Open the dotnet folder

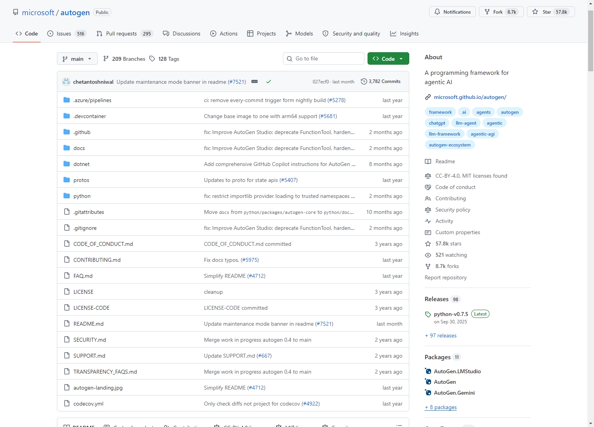[81, 164]
